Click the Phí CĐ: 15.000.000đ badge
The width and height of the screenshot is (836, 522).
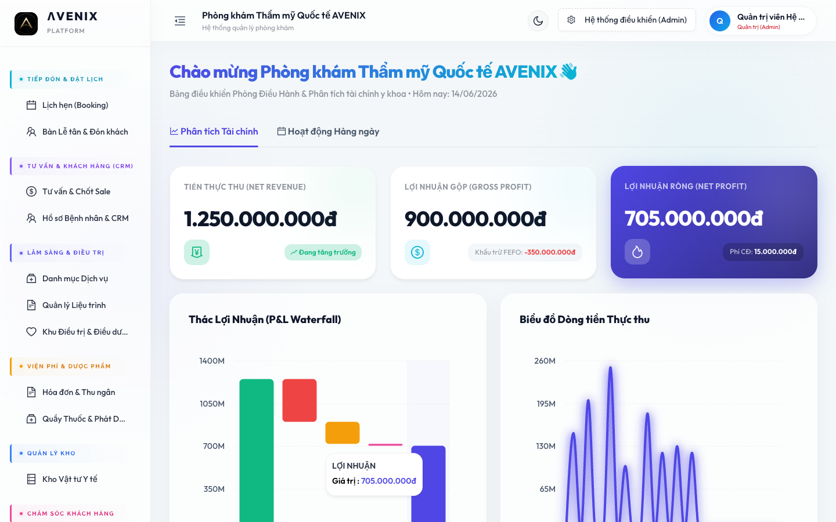pos(763,252)
